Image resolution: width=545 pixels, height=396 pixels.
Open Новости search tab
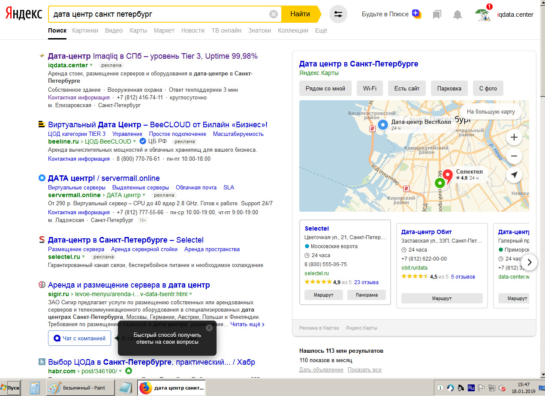point(193,30)
